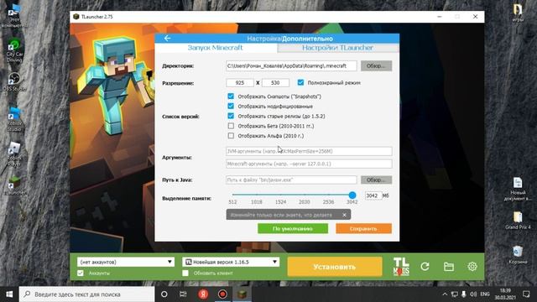Select the TLauncher desktop shortcut
Screen dimensions: 537x302
click(14, 186)
